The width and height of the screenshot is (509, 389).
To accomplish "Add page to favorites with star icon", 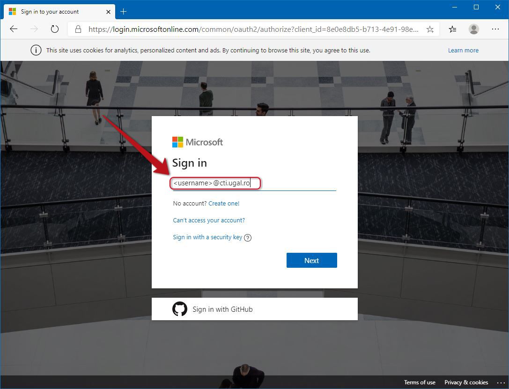I will 430,29.
